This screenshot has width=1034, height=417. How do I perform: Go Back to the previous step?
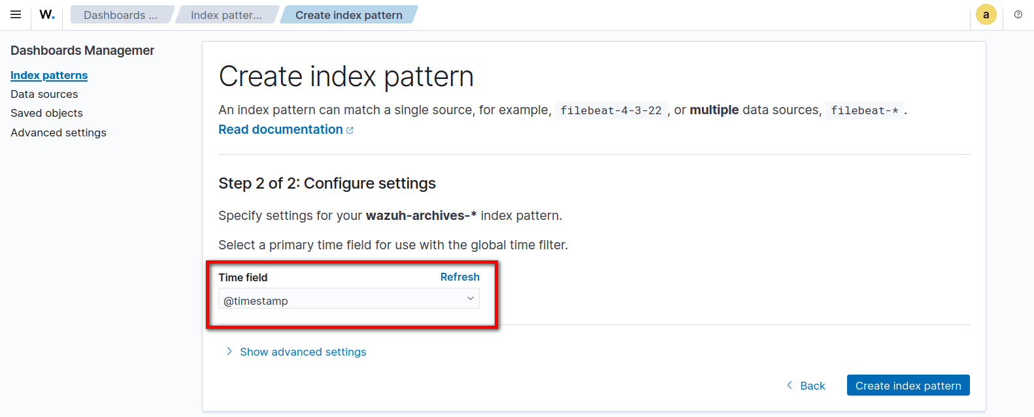click(x=806, y=386)
